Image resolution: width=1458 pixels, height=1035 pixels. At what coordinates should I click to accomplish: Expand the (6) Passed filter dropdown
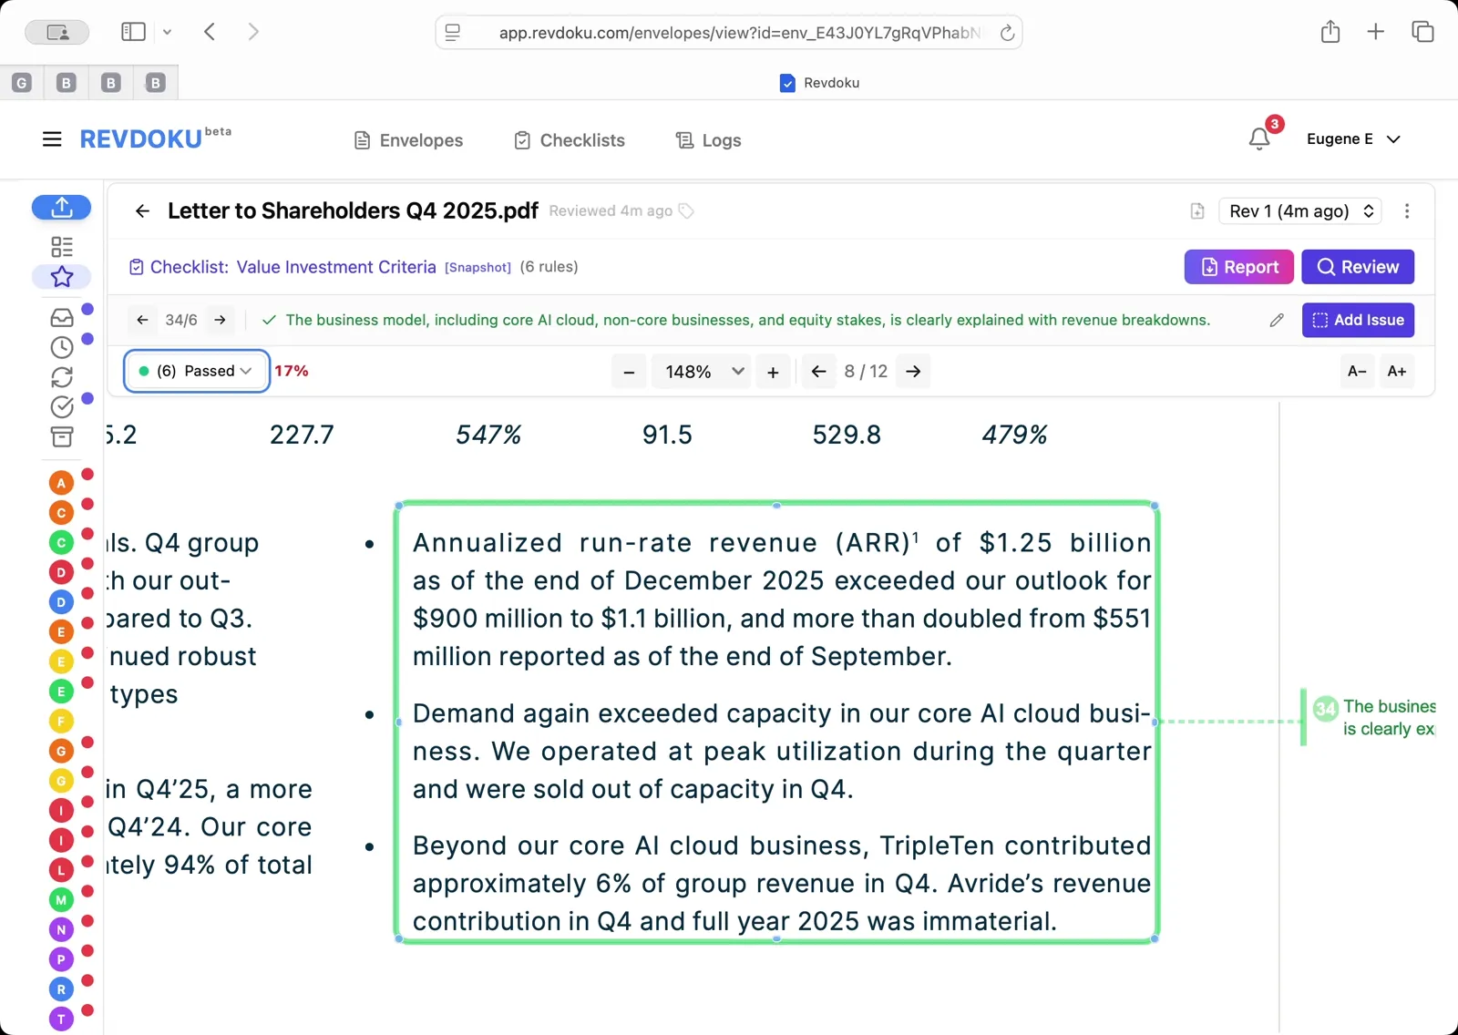195,371
